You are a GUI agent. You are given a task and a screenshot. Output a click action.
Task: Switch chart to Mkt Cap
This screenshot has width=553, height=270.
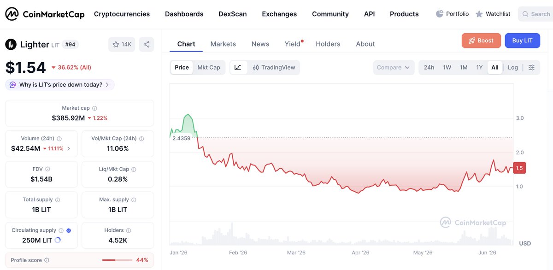[209, 67]
